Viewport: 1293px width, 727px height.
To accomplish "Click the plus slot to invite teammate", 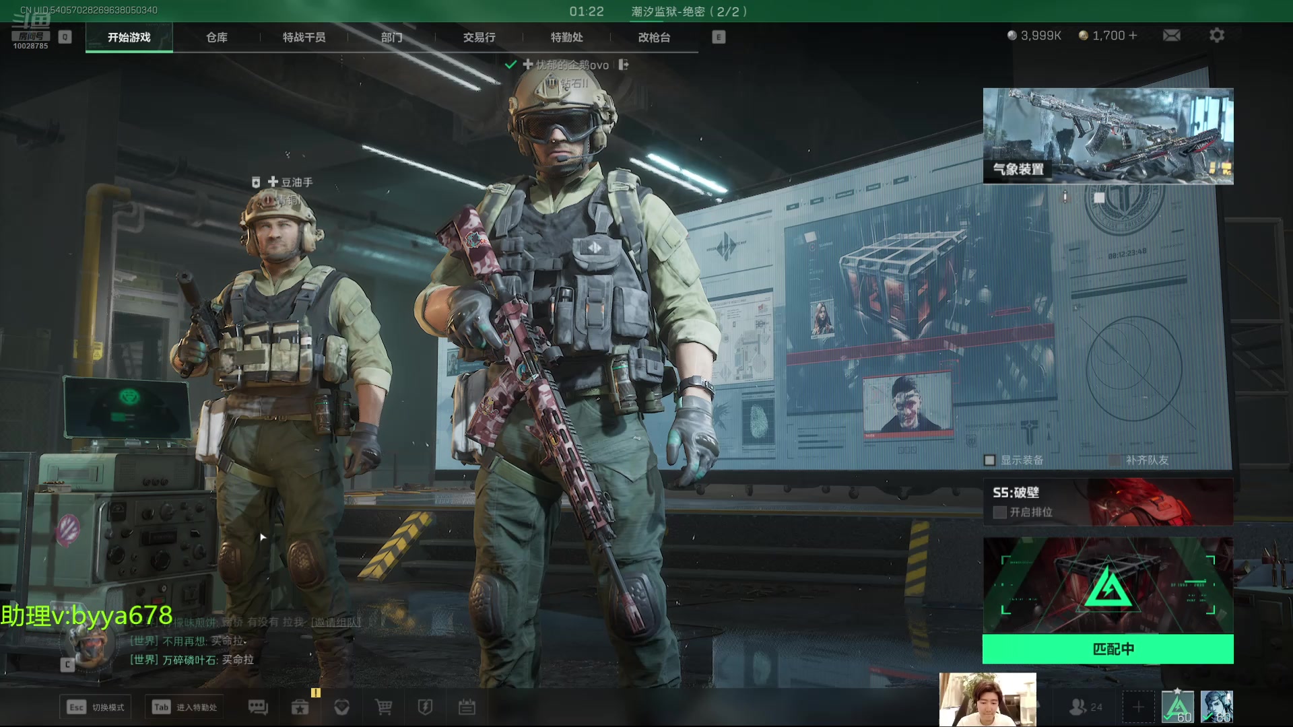I will [1138, 707].
